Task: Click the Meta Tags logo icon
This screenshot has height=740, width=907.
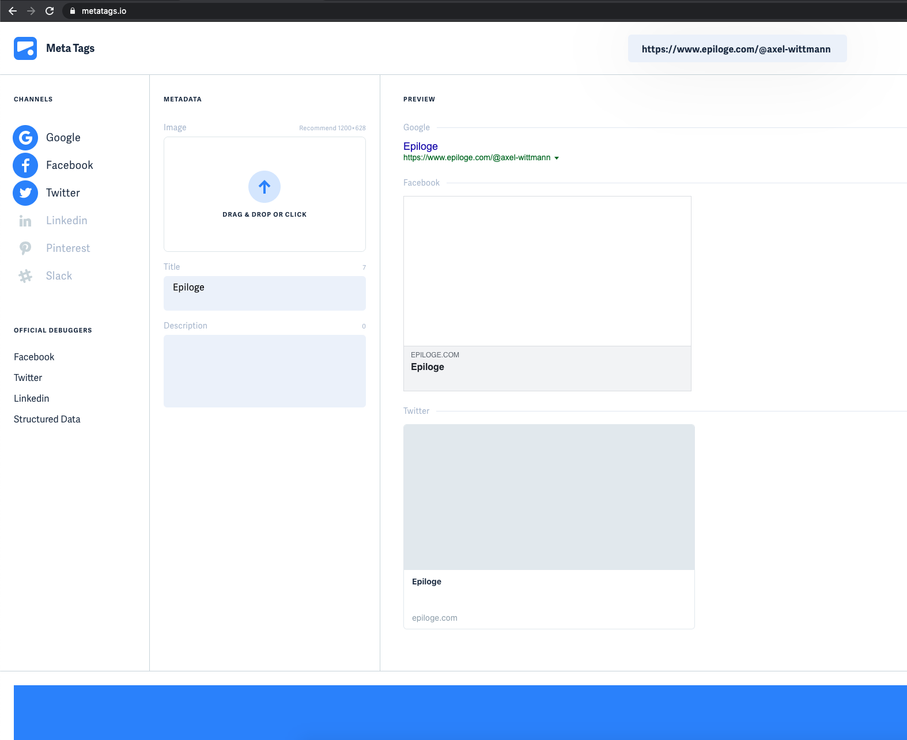Action: pos(25,48)
